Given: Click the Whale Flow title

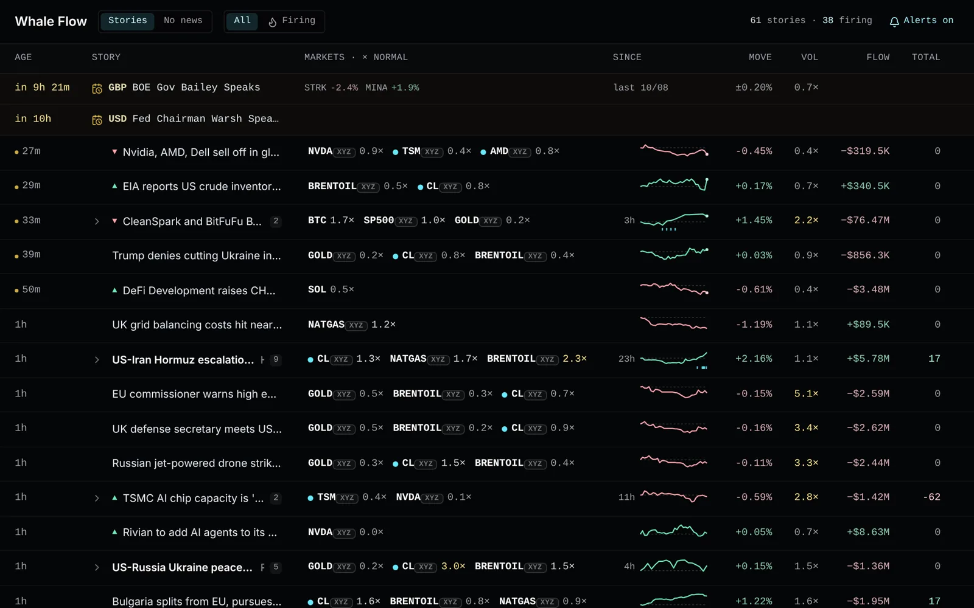Looking at the screenshot, I should (x=51, y=21).
